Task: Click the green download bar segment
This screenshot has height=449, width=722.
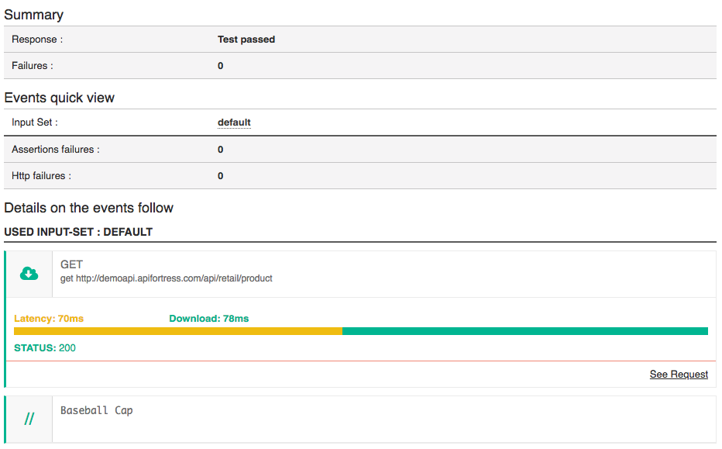Action: [x=524, y=331]
